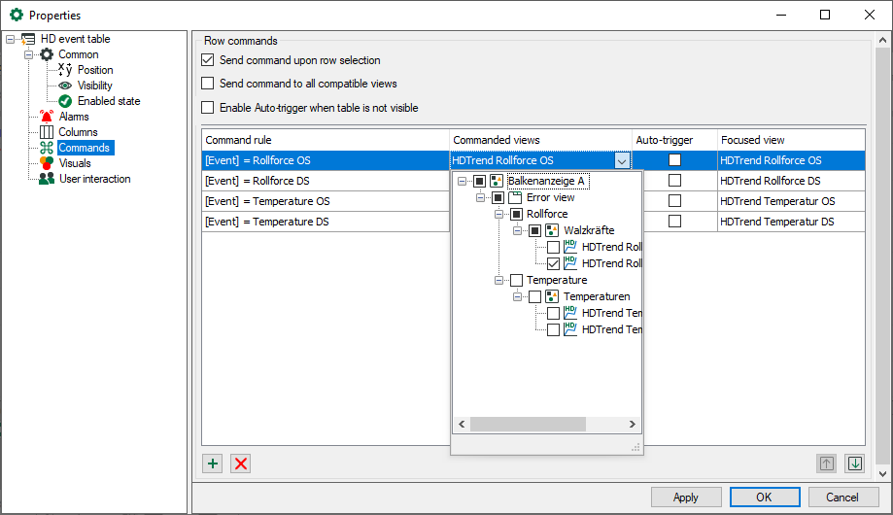
Task: Click the green plus add row icon
Action: pyautogui.click(x=212, y=463)
